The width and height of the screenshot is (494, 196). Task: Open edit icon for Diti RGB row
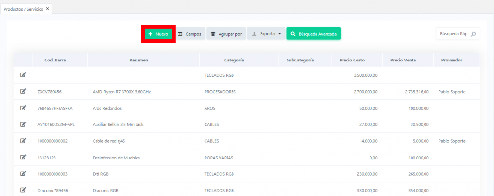(x=23, y=173)
